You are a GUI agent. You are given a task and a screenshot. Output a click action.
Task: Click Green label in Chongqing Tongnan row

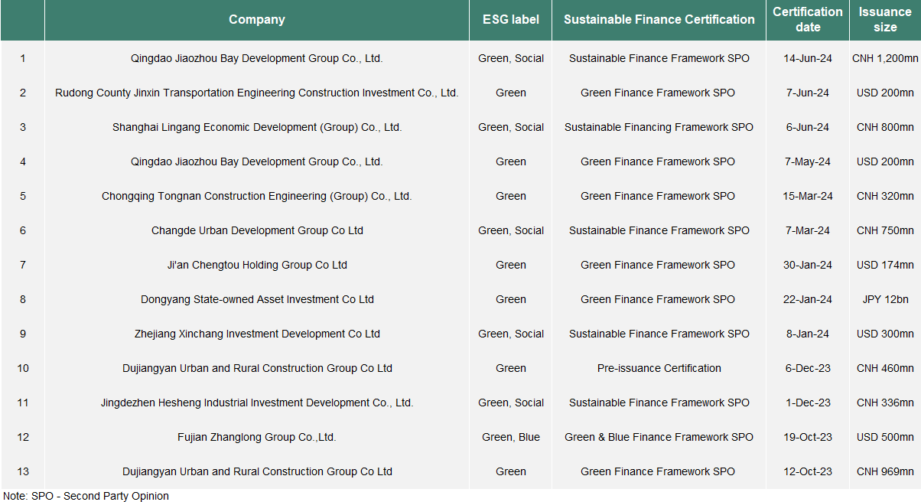[511, 196]
